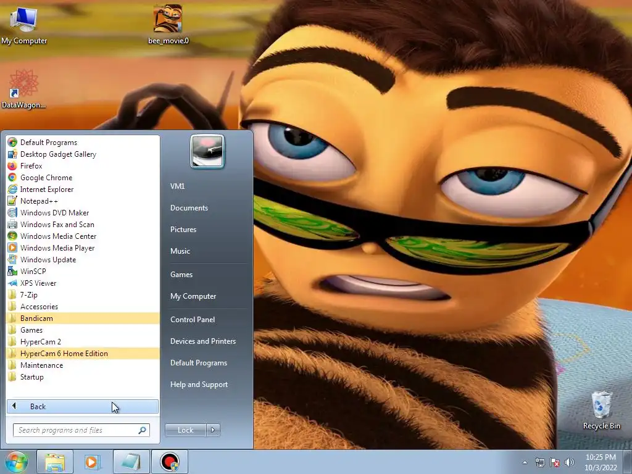
Task: Start Notepad++
Action: pyautogui.click(x=83, y=201)
